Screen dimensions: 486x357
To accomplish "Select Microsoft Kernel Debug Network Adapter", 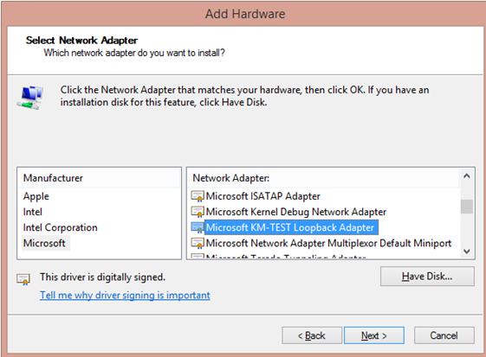I will [x=296, y=212].
